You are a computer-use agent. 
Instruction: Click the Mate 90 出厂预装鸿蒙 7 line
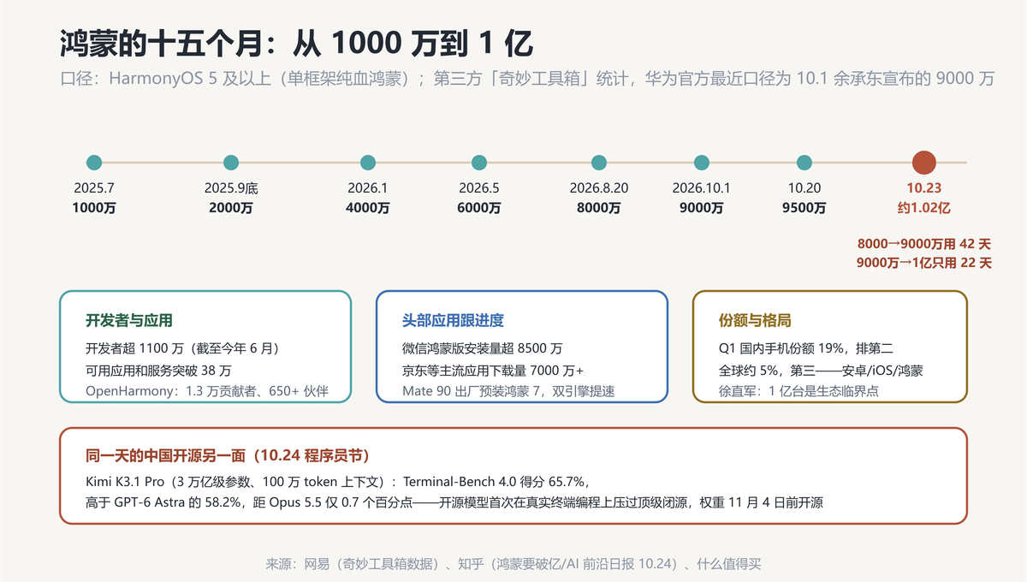tap(508, 392)
